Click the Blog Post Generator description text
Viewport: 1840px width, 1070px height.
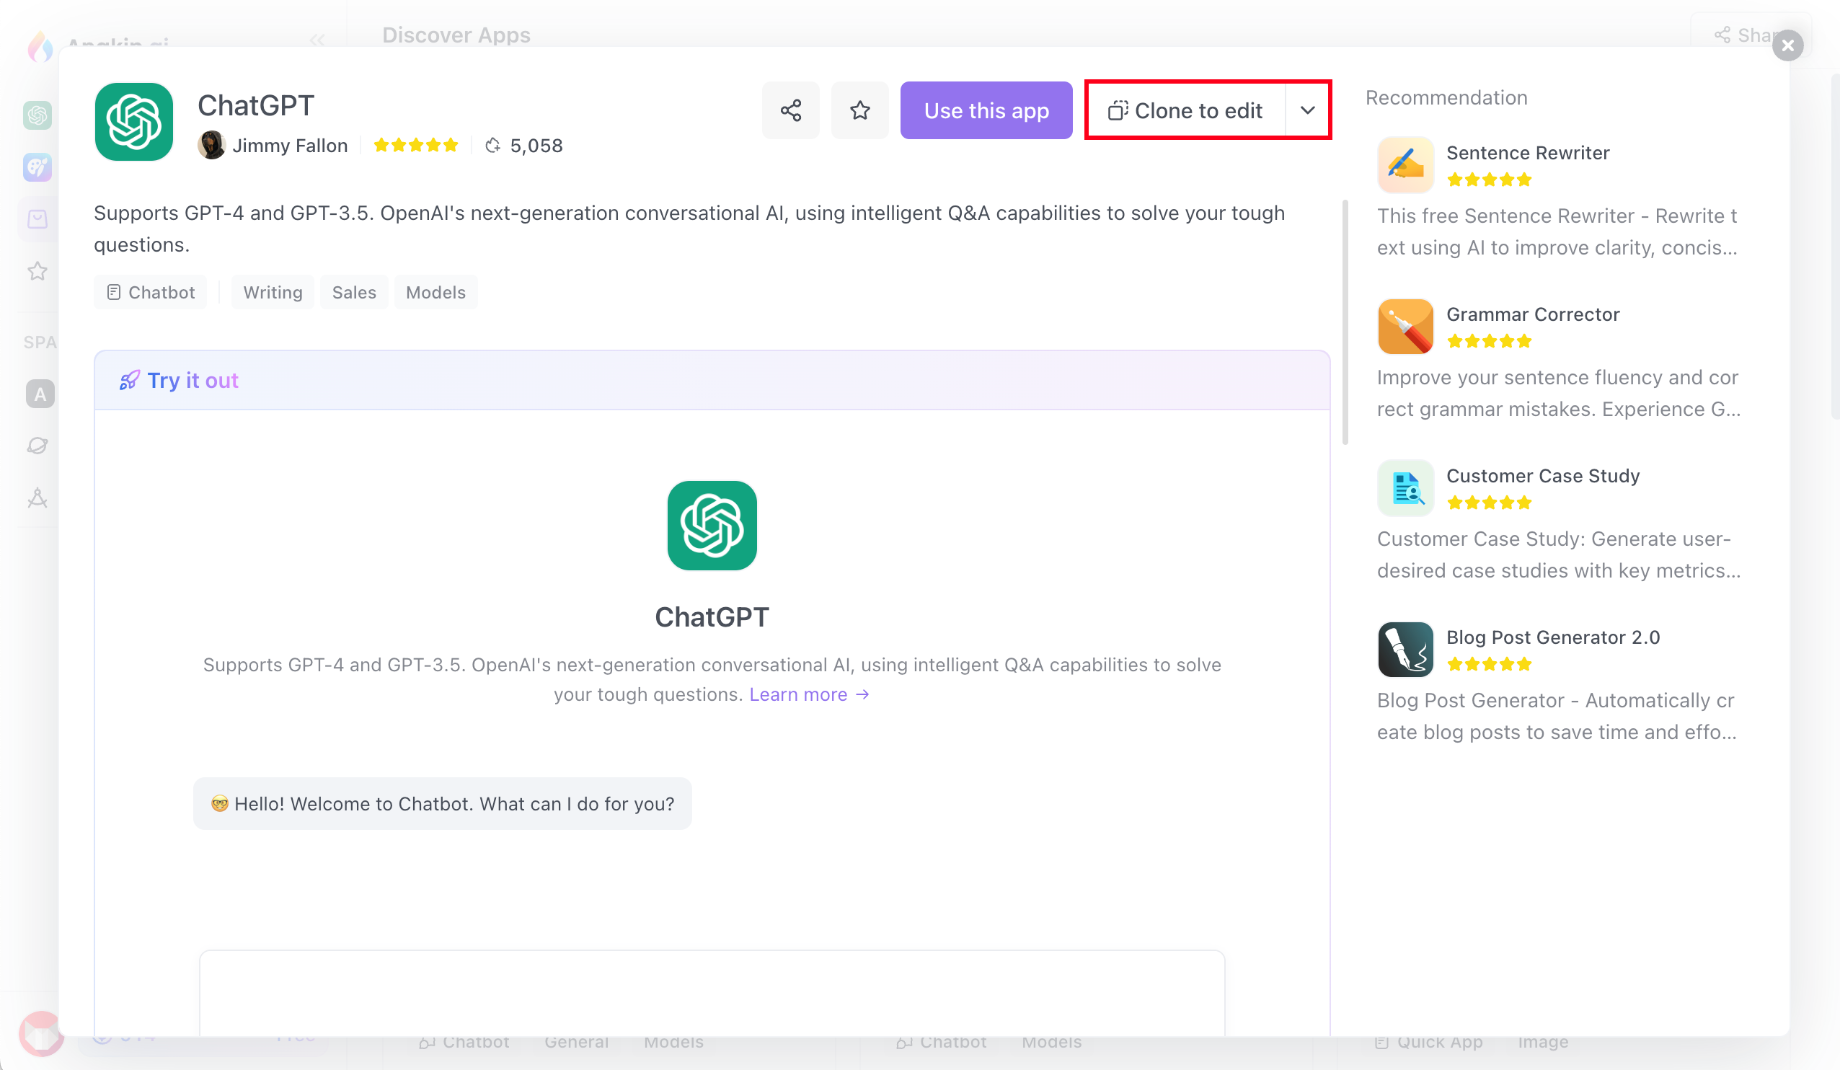[x=1557, y=716]
